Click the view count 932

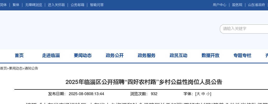click(154, 94)
